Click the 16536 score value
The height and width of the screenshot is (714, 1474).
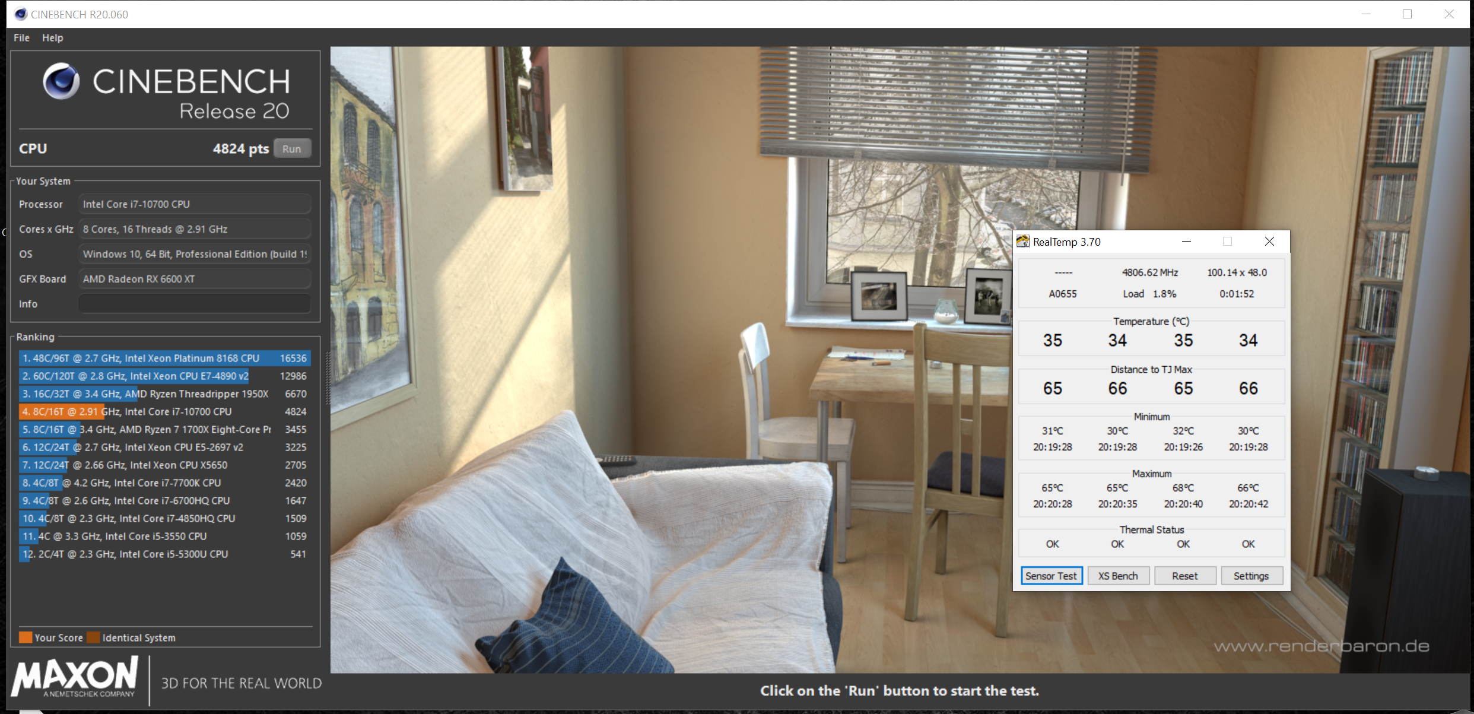[x=293, y=358]
